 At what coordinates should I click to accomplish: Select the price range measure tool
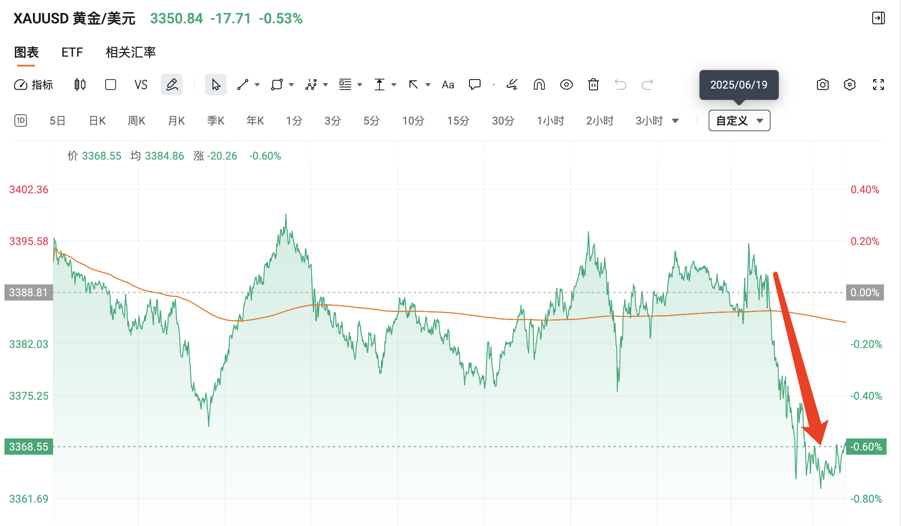[379, 85]
